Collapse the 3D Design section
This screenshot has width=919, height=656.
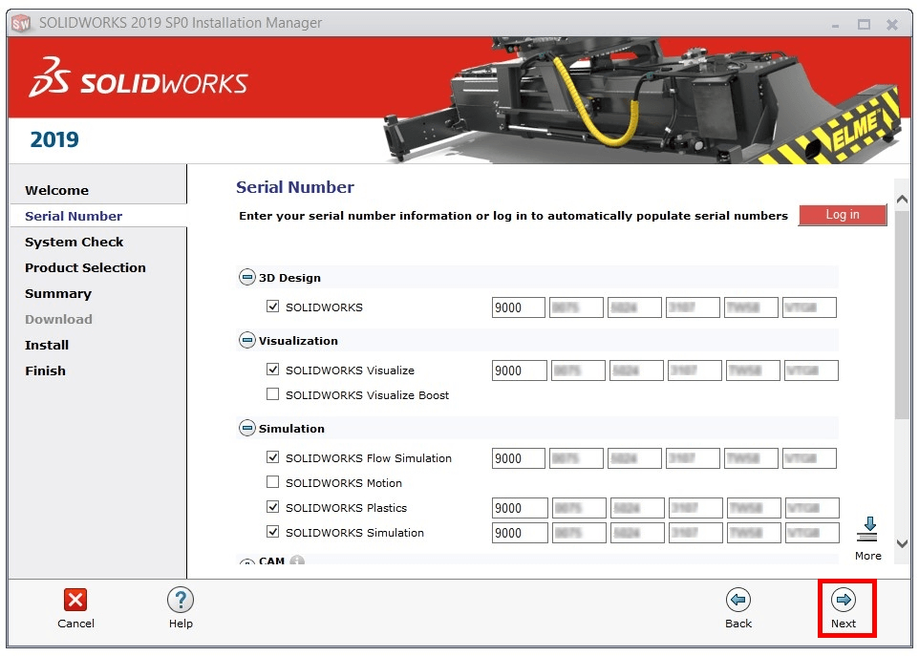coord(246,277)
